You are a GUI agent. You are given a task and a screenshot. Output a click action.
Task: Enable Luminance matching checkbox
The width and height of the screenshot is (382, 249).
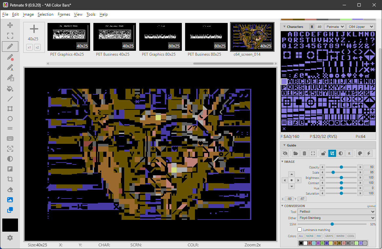300,230
